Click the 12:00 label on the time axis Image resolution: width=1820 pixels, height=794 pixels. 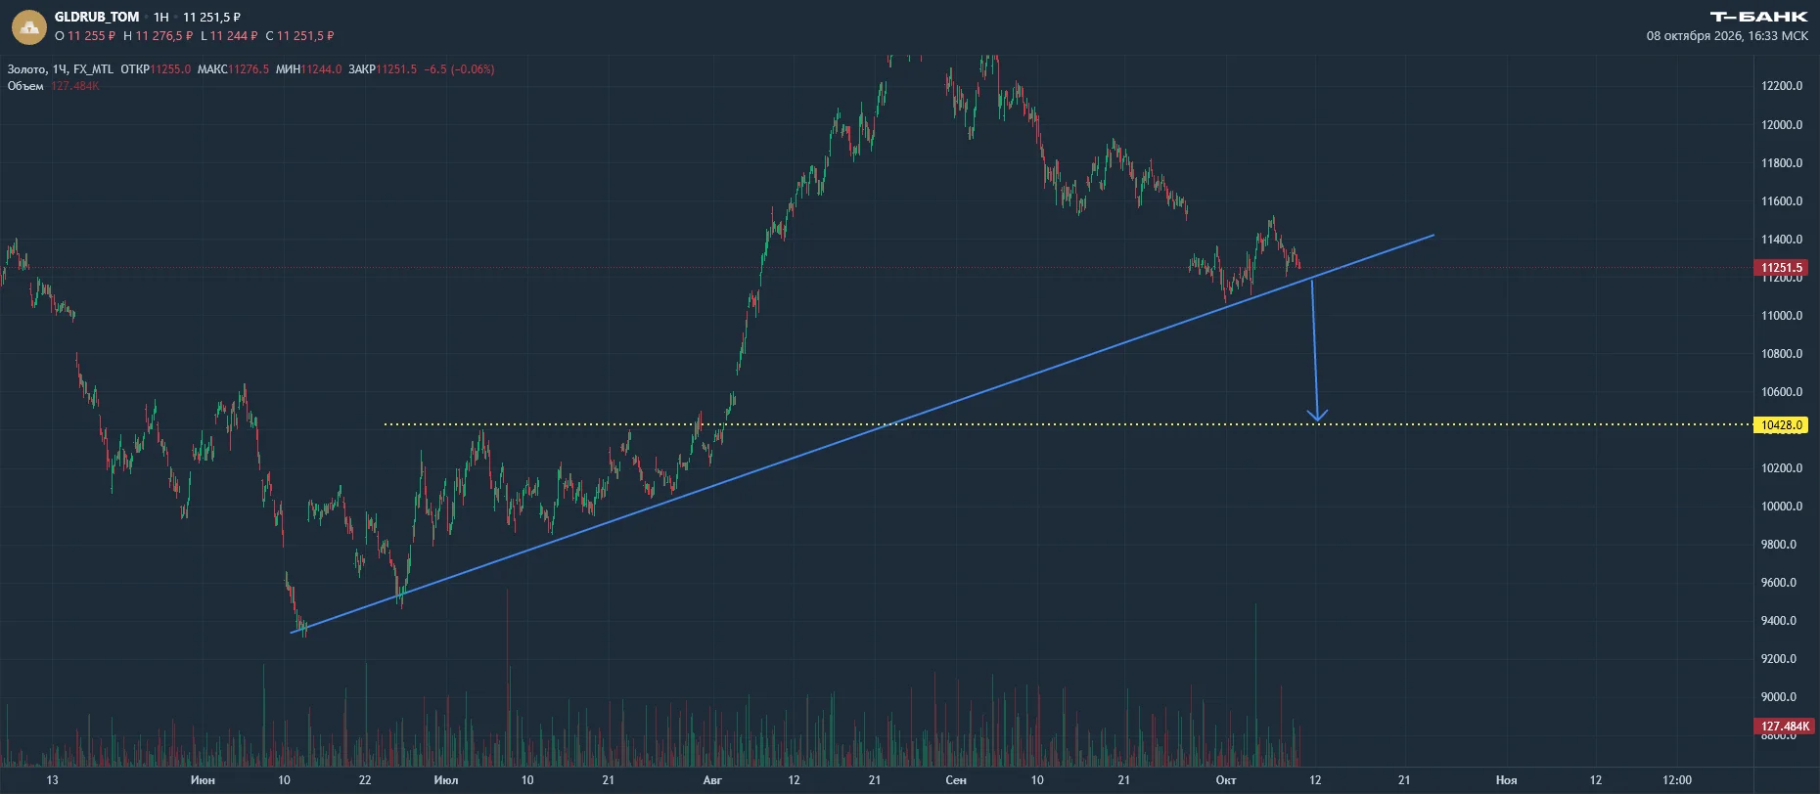(1677, 780)
